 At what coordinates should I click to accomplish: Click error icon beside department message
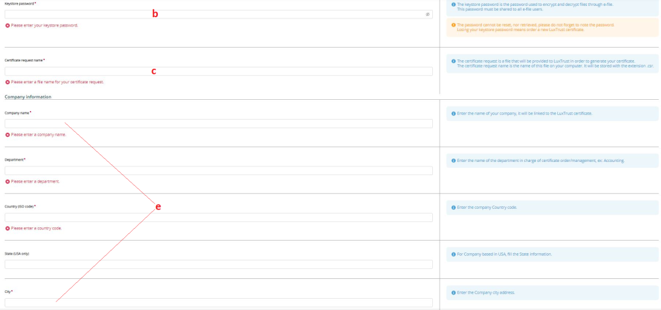point(7,182)
